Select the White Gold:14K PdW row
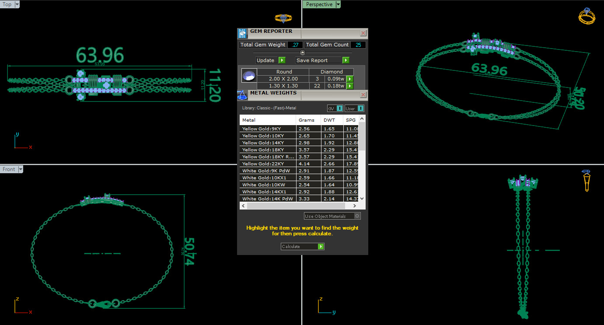Screen dimensions: 604x325 [299, 199]
